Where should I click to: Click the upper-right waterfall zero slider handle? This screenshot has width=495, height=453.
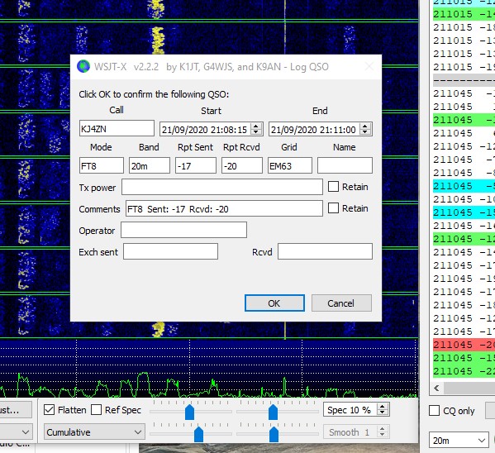(x=273, y=412)
